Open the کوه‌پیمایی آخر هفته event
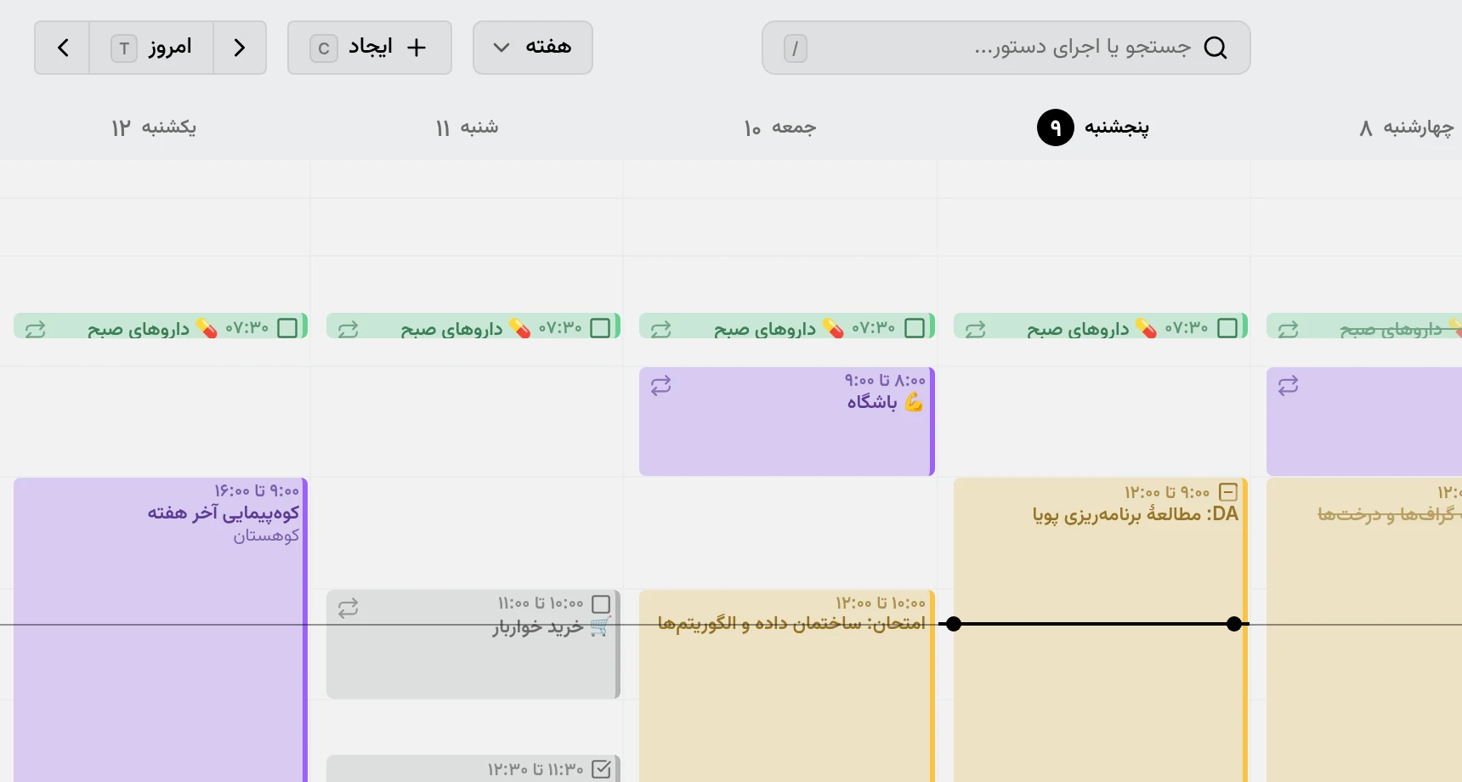The width and height of the screenshot is (1462, 782). [x=161, y=629]
